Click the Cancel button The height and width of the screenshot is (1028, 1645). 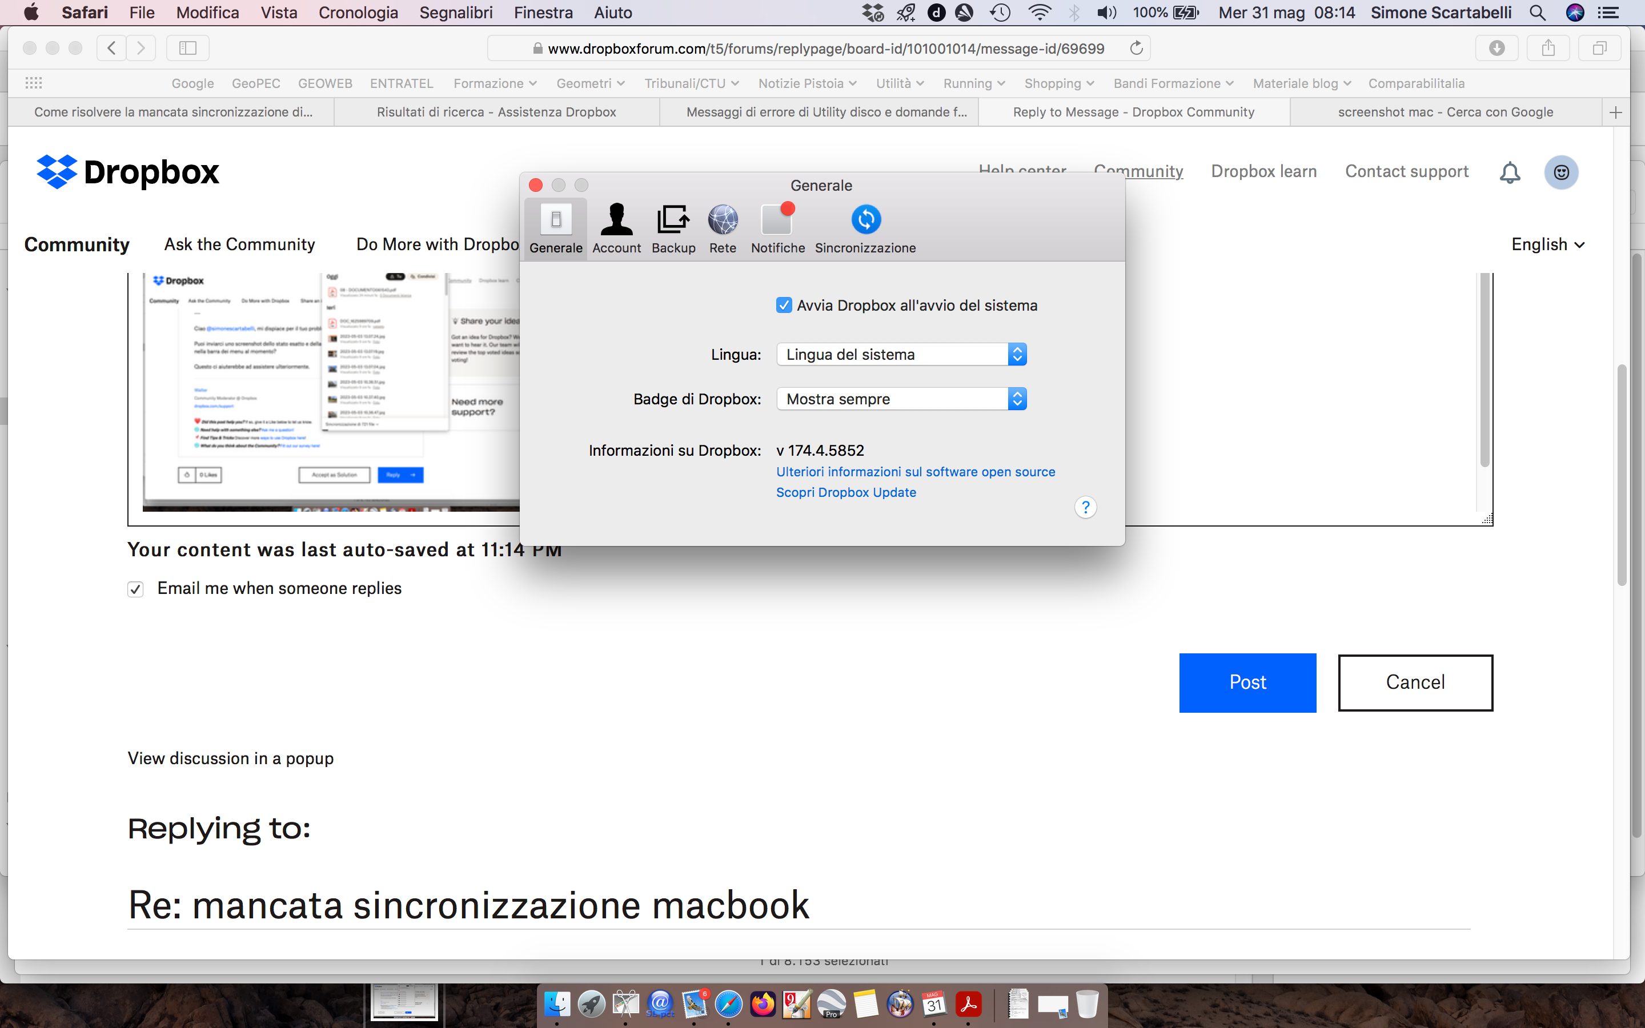click(1415, 682)
